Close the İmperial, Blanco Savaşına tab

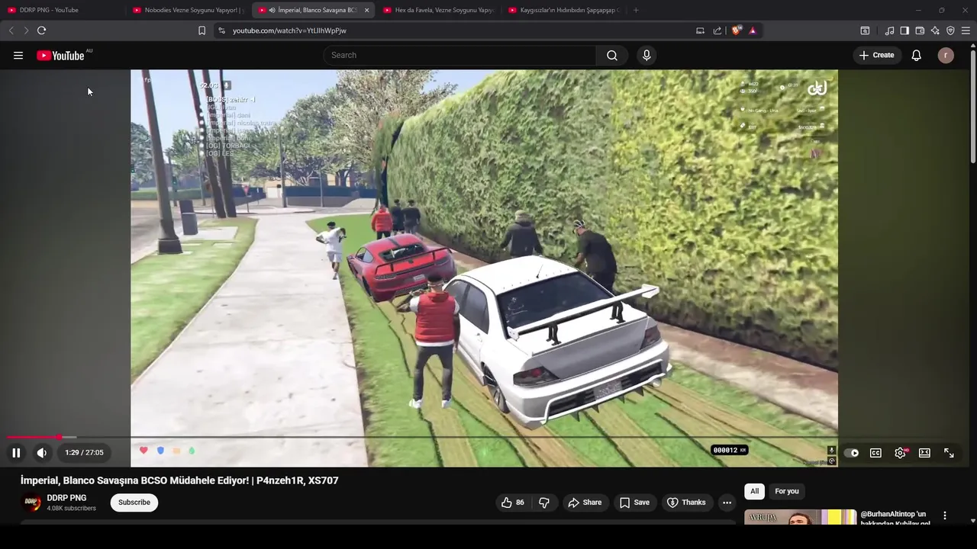click(366, 10)
